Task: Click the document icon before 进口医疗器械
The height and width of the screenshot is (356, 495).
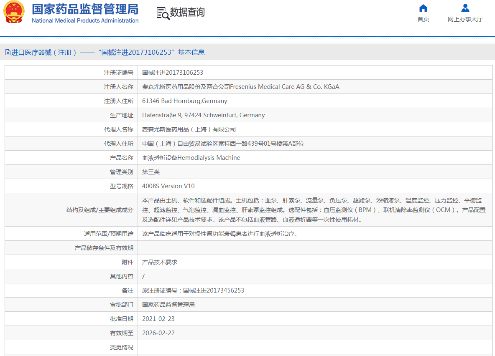Action: [8, 52]
